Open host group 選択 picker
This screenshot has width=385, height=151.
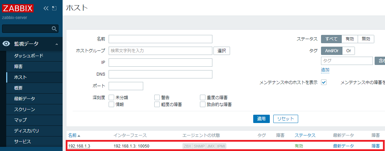click(221, 51)
